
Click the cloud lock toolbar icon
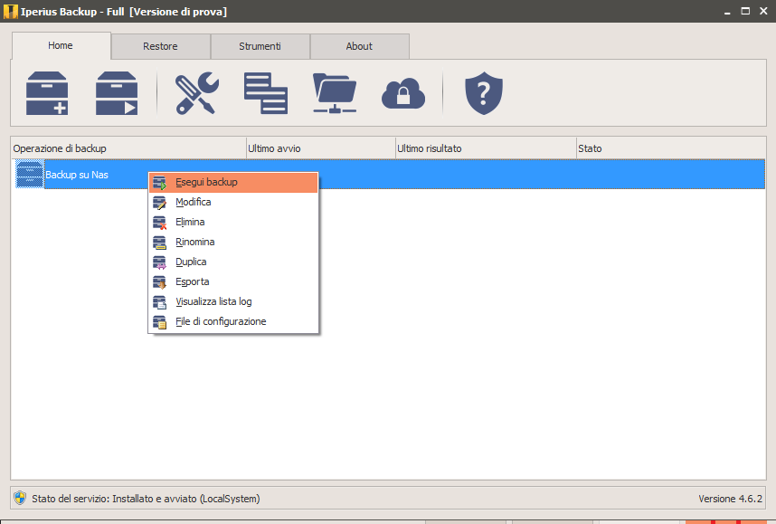pyautogui.click(x=403, y=93)
